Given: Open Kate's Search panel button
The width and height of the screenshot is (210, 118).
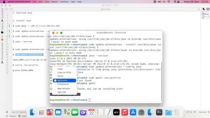Looking at the screenshot, I should point(23,116).
